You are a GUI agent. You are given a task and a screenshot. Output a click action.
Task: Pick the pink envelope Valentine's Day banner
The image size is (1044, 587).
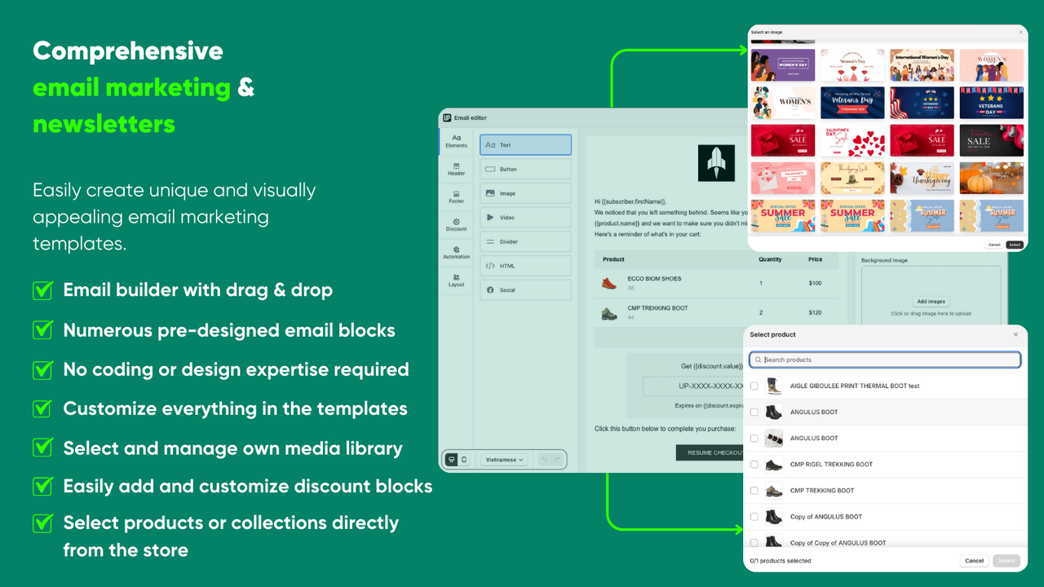coord(783,178)
